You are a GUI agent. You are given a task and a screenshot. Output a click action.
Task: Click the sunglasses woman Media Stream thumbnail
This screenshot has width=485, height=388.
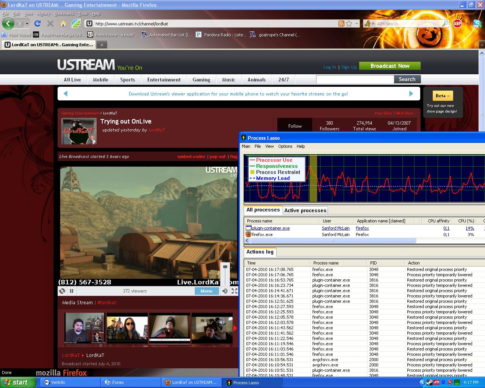127,328
